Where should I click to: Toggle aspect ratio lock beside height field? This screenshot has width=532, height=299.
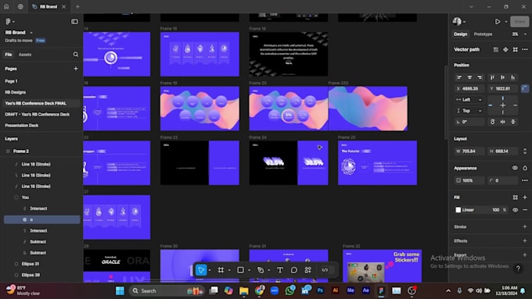click(525, 151)
